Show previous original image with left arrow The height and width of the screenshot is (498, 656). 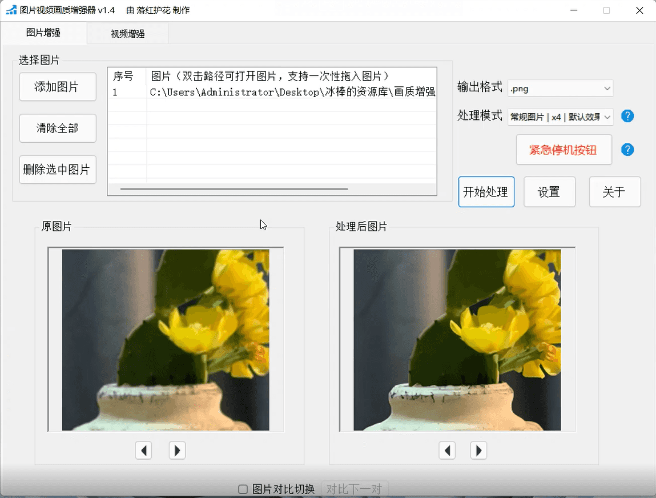[x=143, y=451]
